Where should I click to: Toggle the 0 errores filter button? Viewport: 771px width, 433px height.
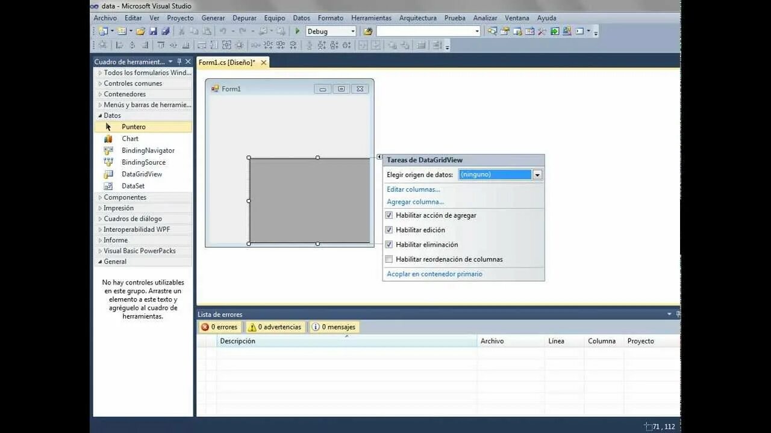219,327
